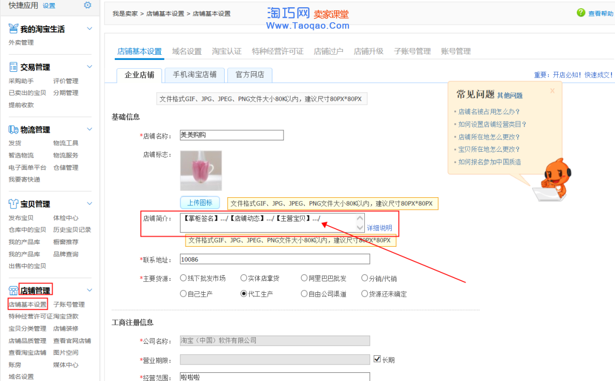
Task: Click the 店铺名称 input field
Action: (232, 135)
